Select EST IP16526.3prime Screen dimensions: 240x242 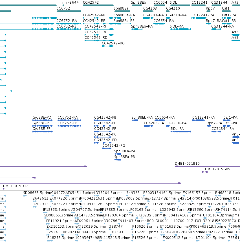click(x=145, y=238)
